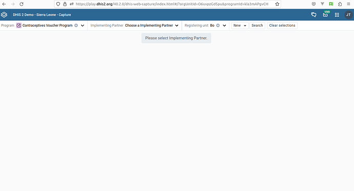Click the DHIS2 logo icon

coord(4,15)
